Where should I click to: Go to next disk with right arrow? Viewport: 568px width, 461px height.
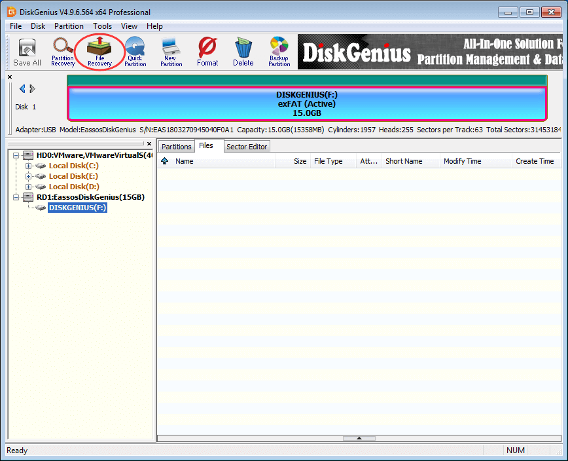[x=32, y=89]
